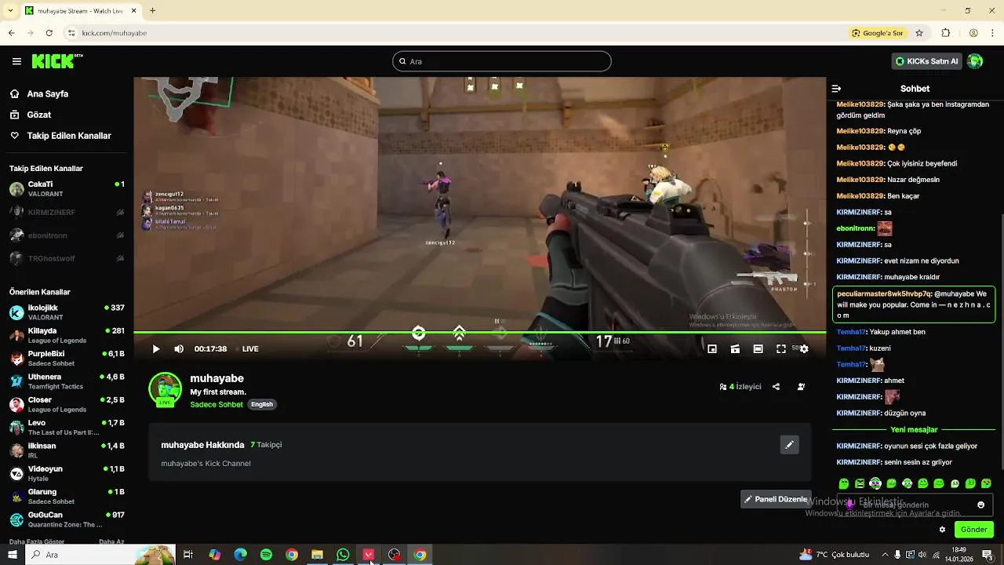Enter fullscreen in the video player
This screenshot has height=565, width=1004.
coord(781,349)
